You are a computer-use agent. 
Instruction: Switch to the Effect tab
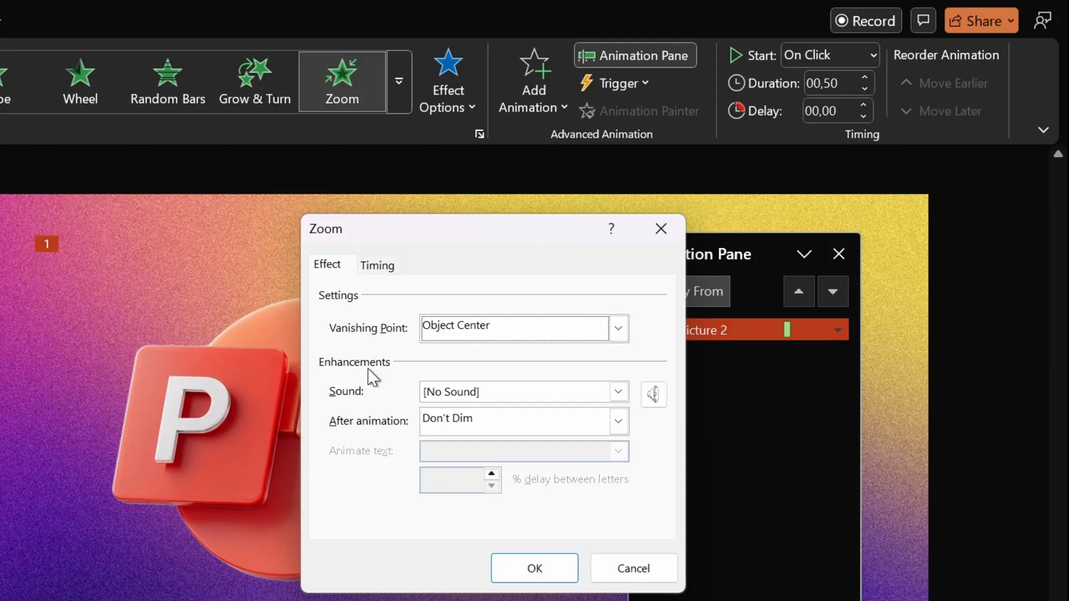327,264
